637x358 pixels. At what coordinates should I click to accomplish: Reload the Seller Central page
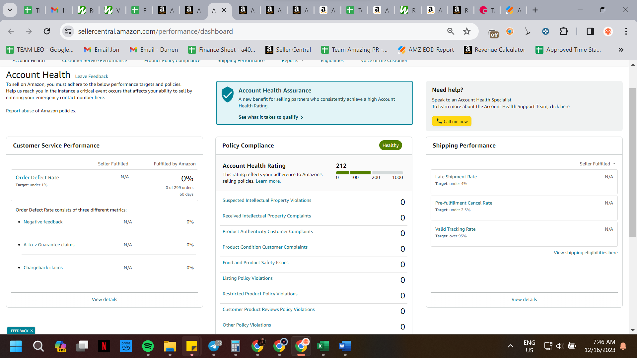47,31
